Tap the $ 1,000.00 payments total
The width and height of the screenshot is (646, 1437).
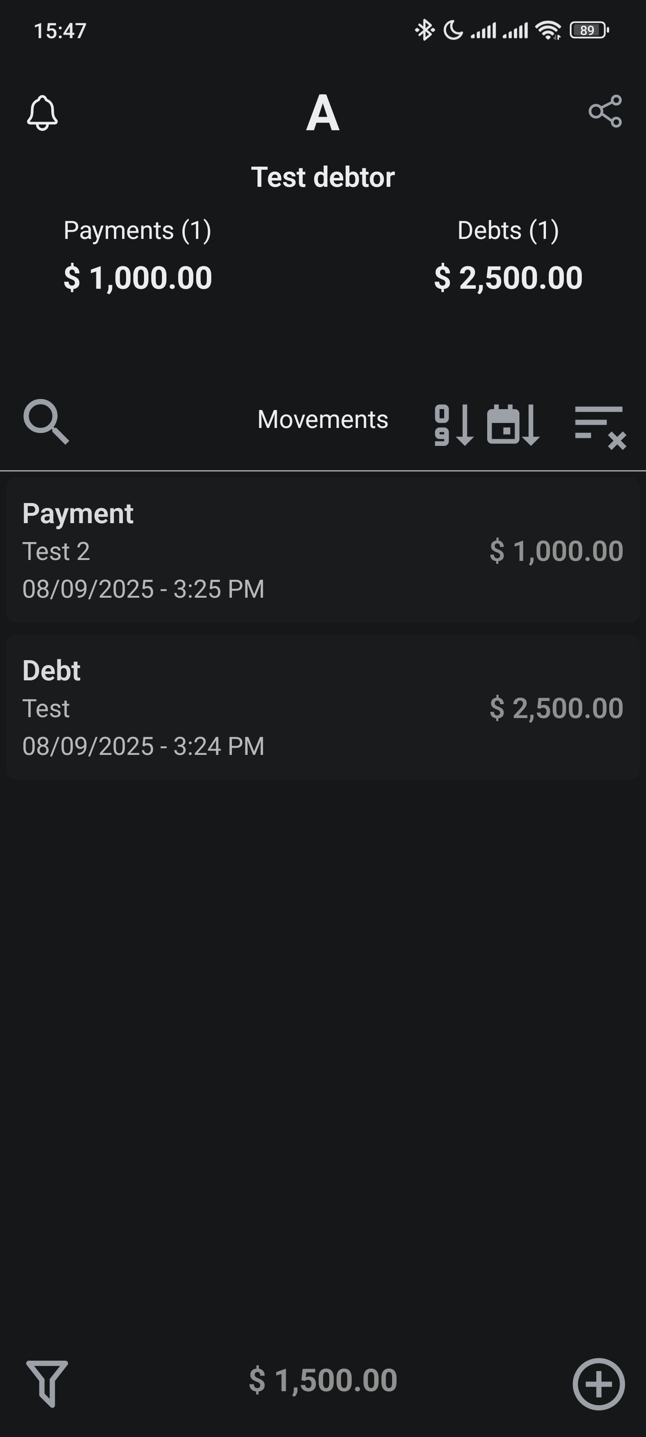(x=138, y=278)
